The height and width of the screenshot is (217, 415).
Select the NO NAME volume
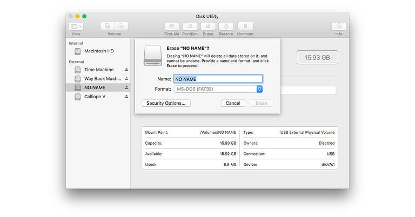coord(98,87)
